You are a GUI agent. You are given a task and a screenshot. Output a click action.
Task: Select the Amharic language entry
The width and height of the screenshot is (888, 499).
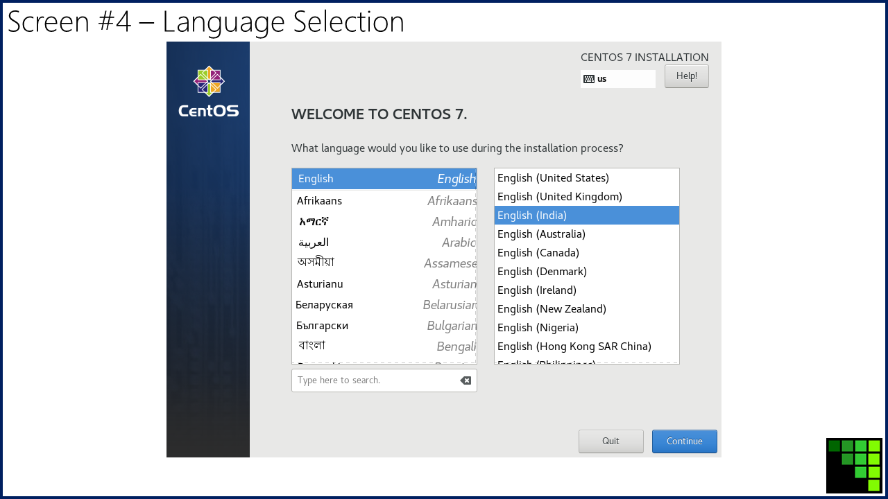384,222
